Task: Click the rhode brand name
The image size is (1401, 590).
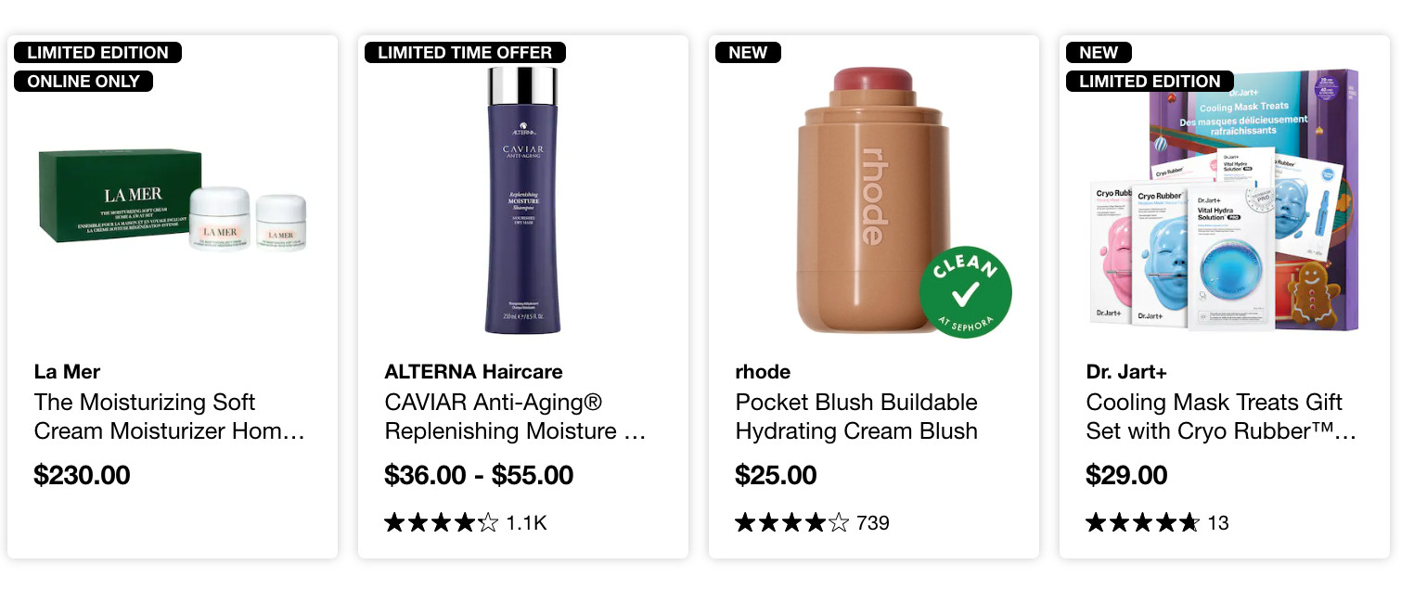Action: pos(763,372)
